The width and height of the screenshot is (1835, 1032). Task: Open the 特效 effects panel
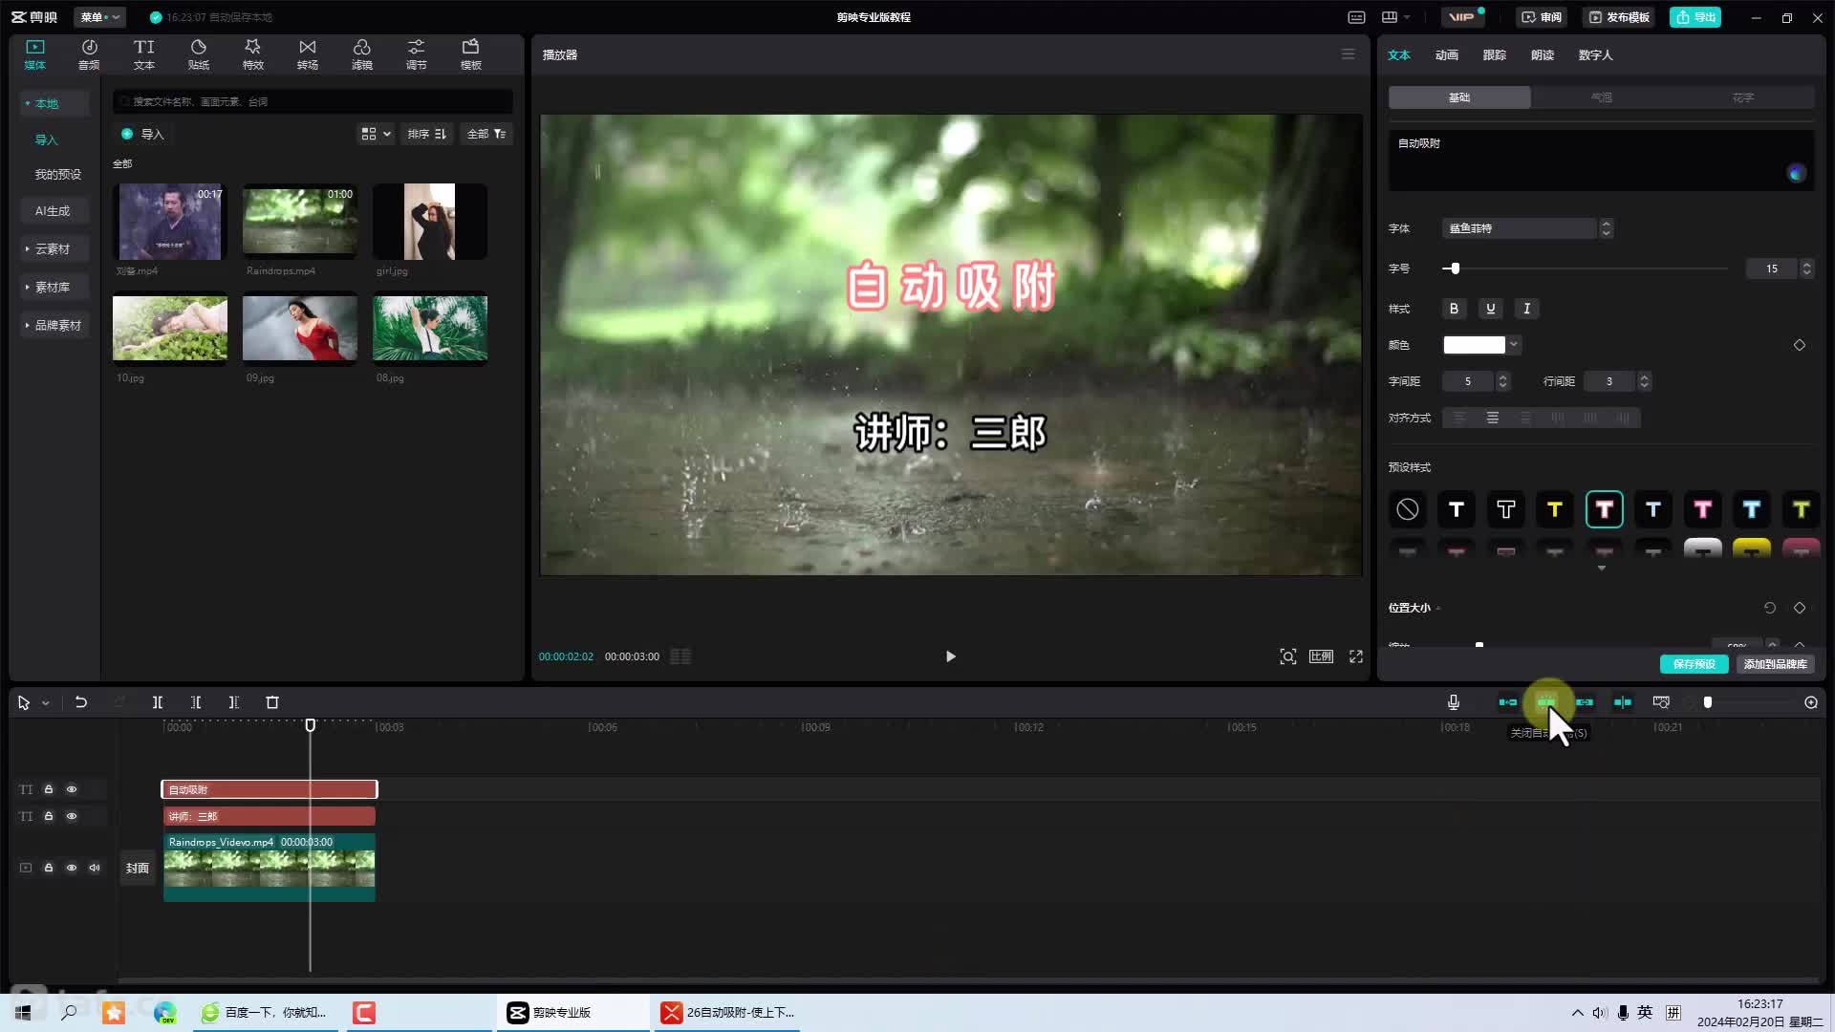[252, 54]
